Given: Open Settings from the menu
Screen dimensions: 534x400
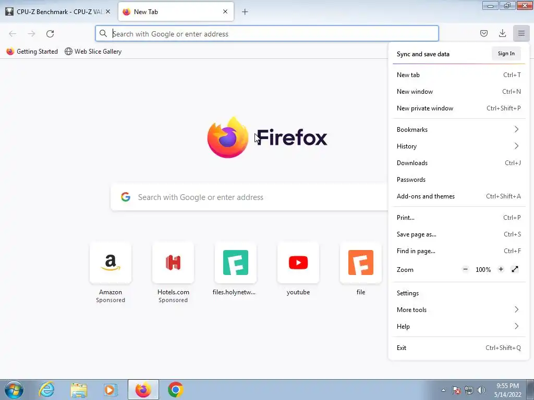Looking at the screenshot, I should [459, 293].
